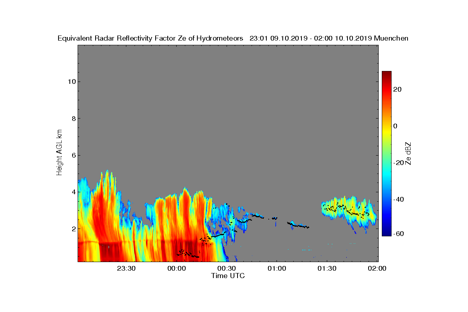Click the plot title 'Equivalent Radar Reflectivity Factor Ze of Hydrometeors'
468x312 pixels.
(x=151, y=39)
